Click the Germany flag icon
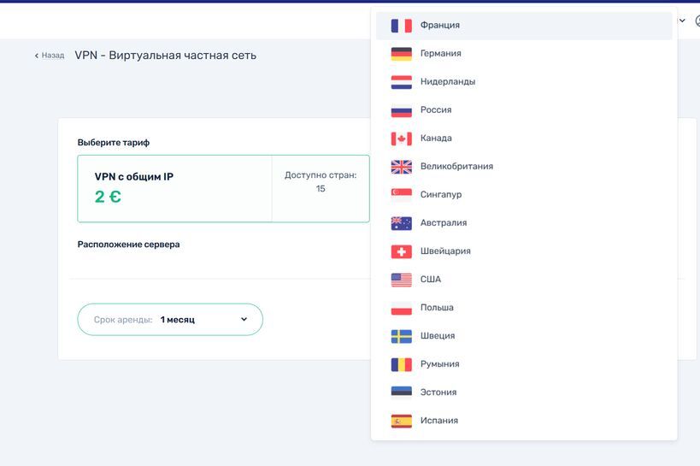 coord(401,54)
